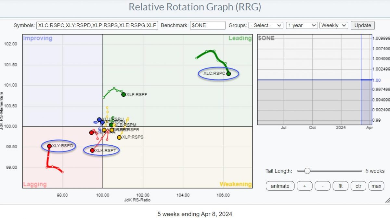Open the Groups Select dropdown
Viewport: 390px width, 219px height.
pos(266,25)
